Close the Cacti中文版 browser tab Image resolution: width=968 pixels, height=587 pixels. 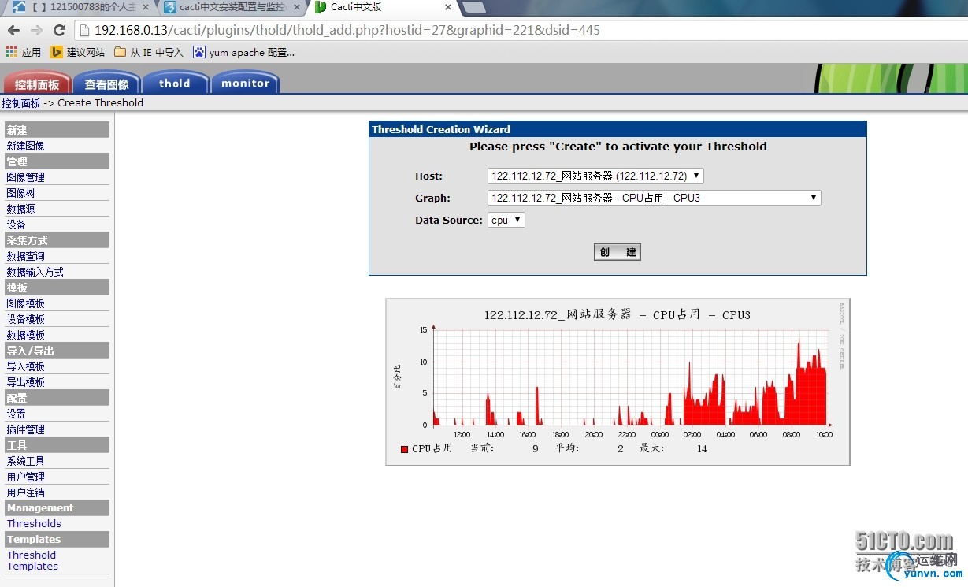point(448,7)
